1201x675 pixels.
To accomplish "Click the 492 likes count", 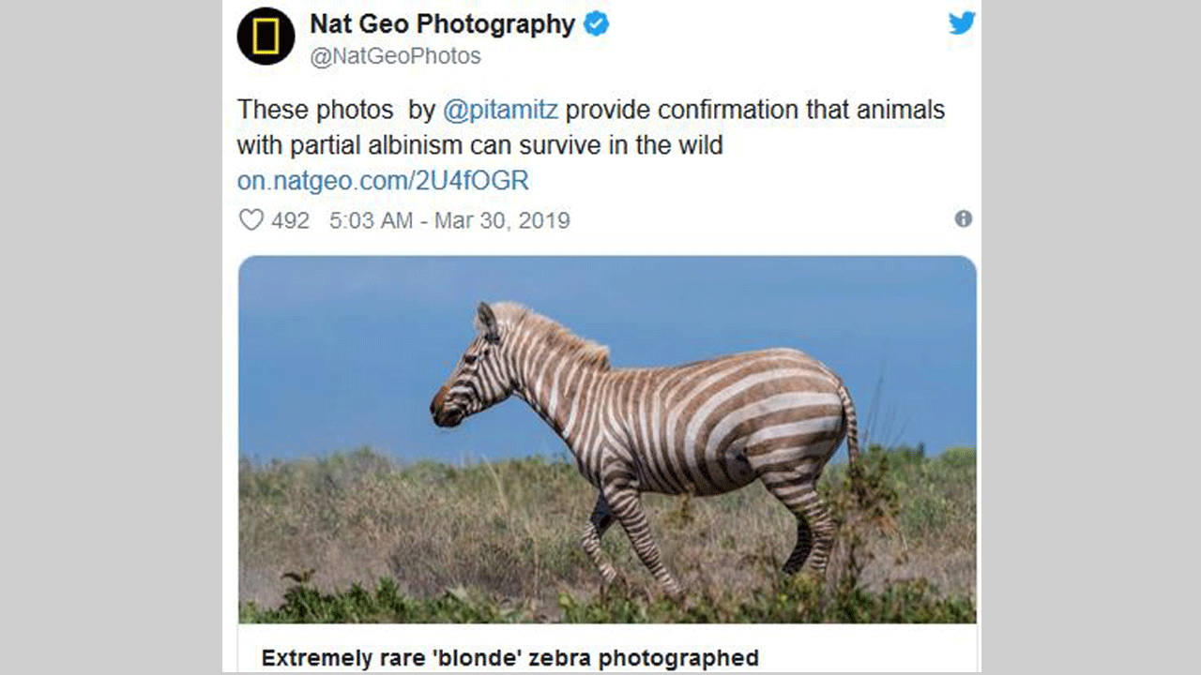I will click(x=290, y=220).
